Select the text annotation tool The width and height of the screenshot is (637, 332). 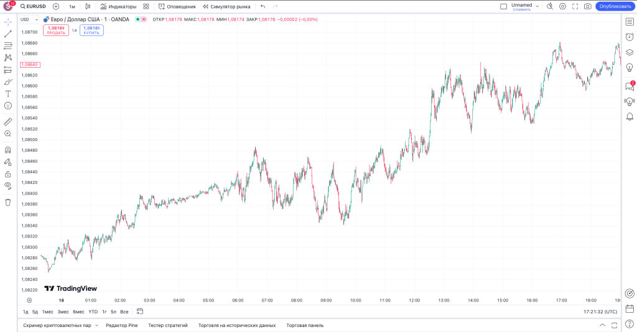7,94
